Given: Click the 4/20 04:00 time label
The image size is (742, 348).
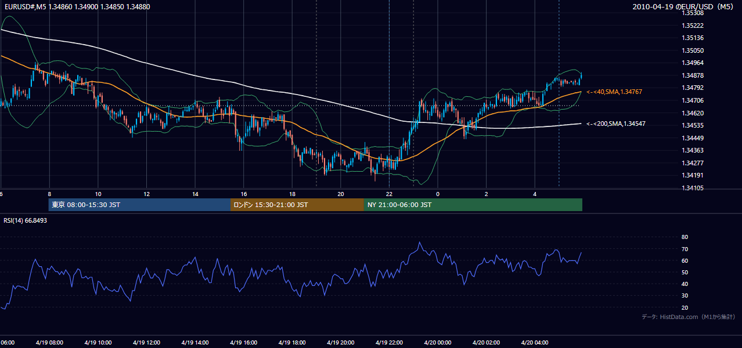Looking at the screenshot, I should click(534, 343).
